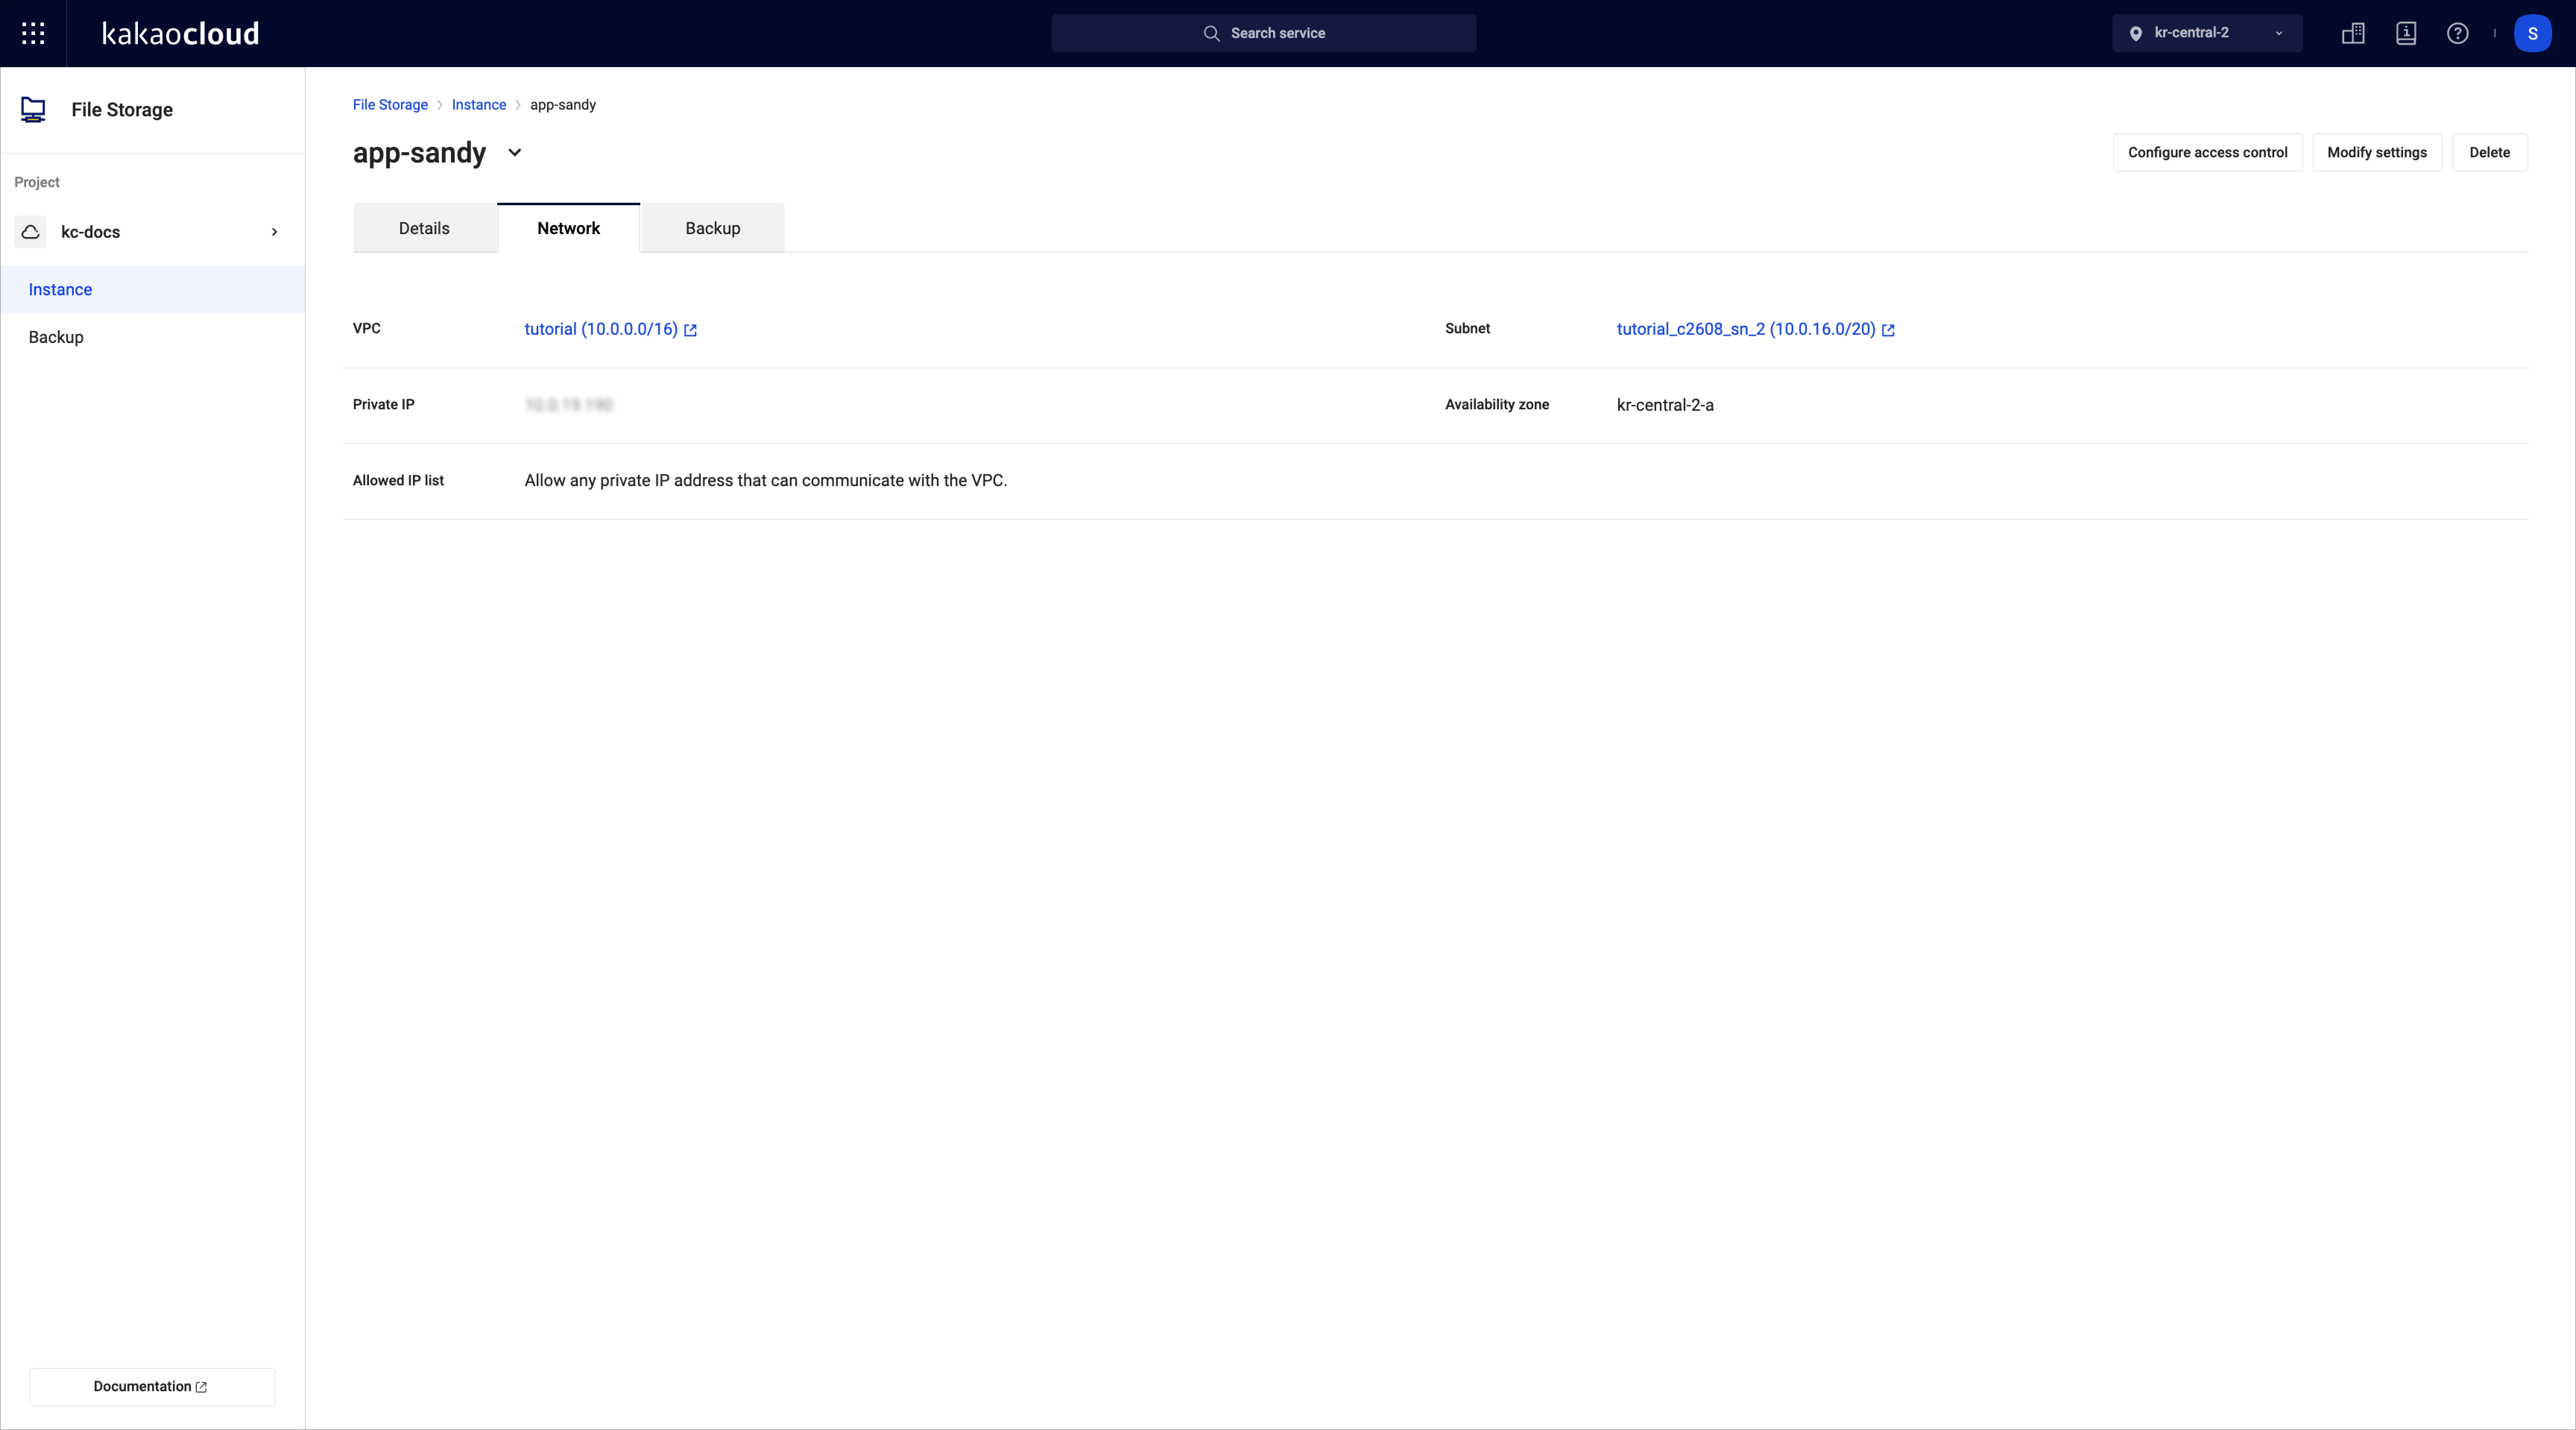Click the kc-docs cloud project icon
The image size is (2576, 1430).
(31, 232)
